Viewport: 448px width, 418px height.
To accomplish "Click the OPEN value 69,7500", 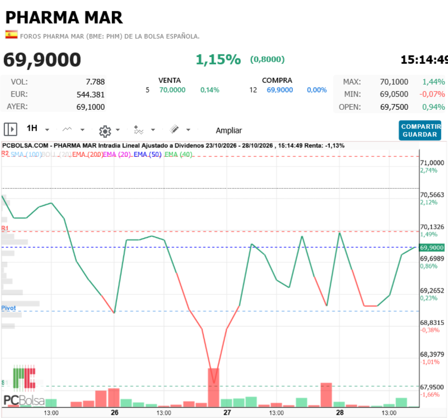I will click(x=394, y=107).
